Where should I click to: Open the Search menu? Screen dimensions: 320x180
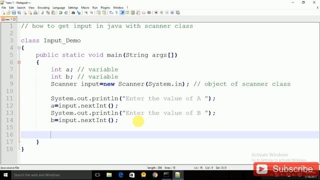point(21,7)
